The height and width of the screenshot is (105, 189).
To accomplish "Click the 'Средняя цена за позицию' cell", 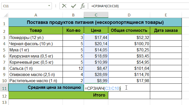I will tap(46, 88).
